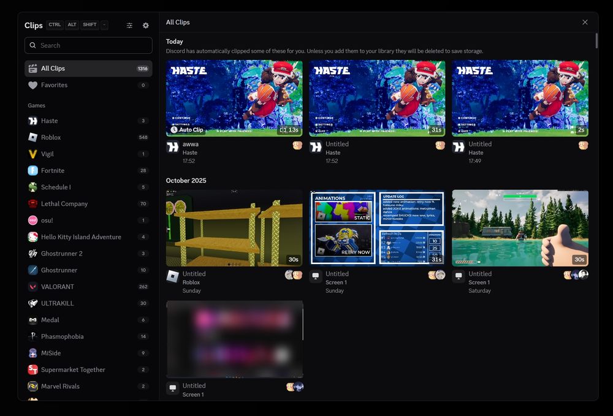Open the Favorites list
The width and height of the screenshot is (613, 416).
point(88,85)
